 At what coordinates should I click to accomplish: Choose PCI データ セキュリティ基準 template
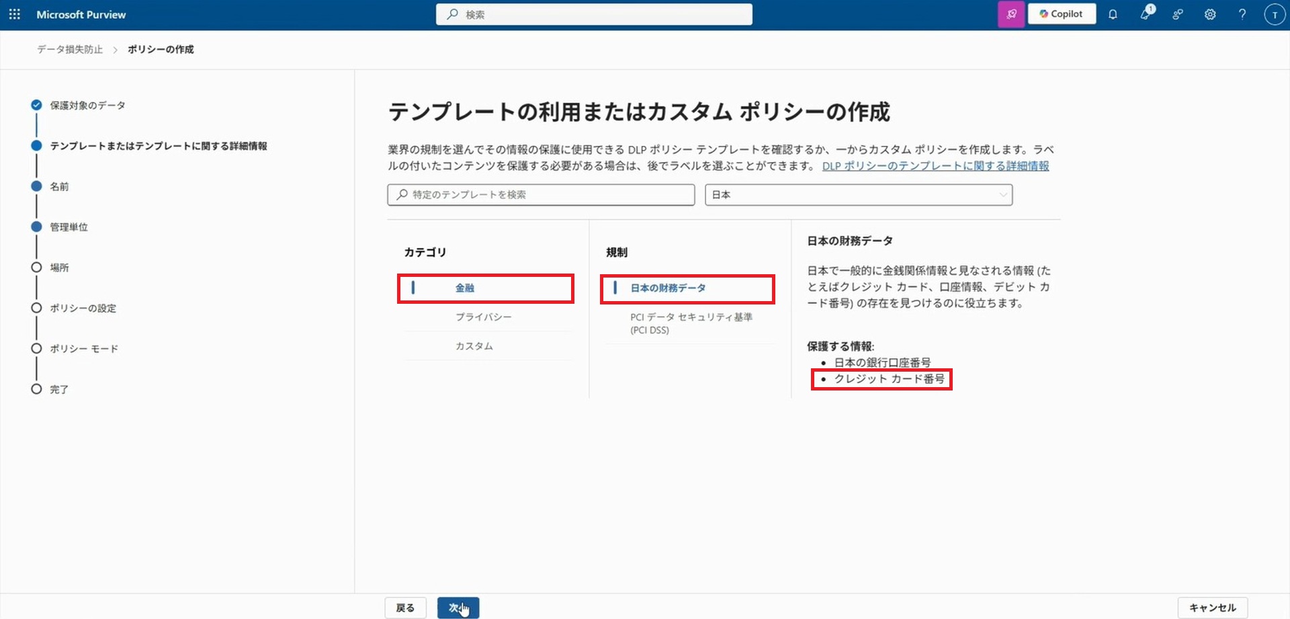click(691, 323)
